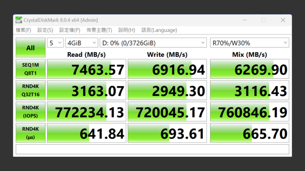The width and height of the screenshot is (305, 171).
Task: Open the drive selector showing D: 0%
Action: tap(153, 43)
